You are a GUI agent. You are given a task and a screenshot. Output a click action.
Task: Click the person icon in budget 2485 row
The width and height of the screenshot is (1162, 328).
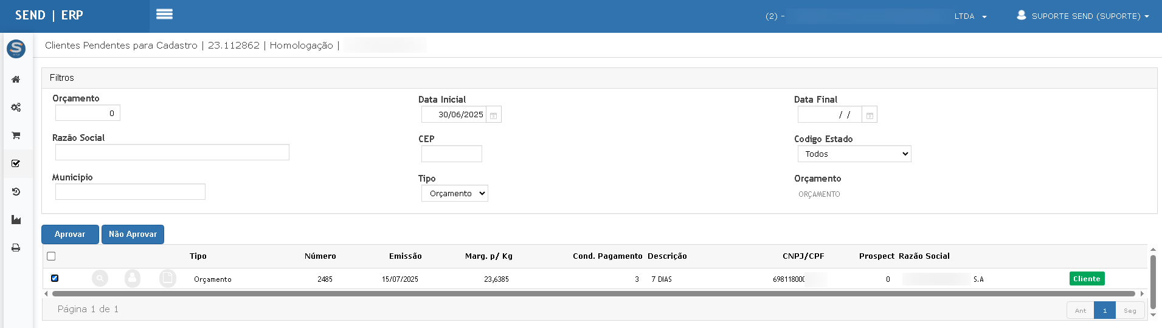[x=133, y=279]
